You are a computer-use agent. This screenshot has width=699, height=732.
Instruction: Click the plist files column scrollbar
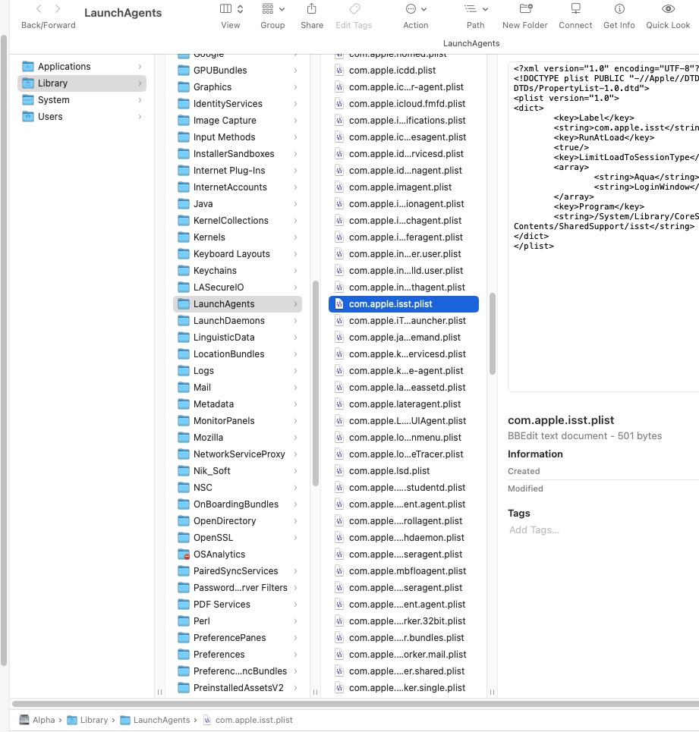pos(492,334)
